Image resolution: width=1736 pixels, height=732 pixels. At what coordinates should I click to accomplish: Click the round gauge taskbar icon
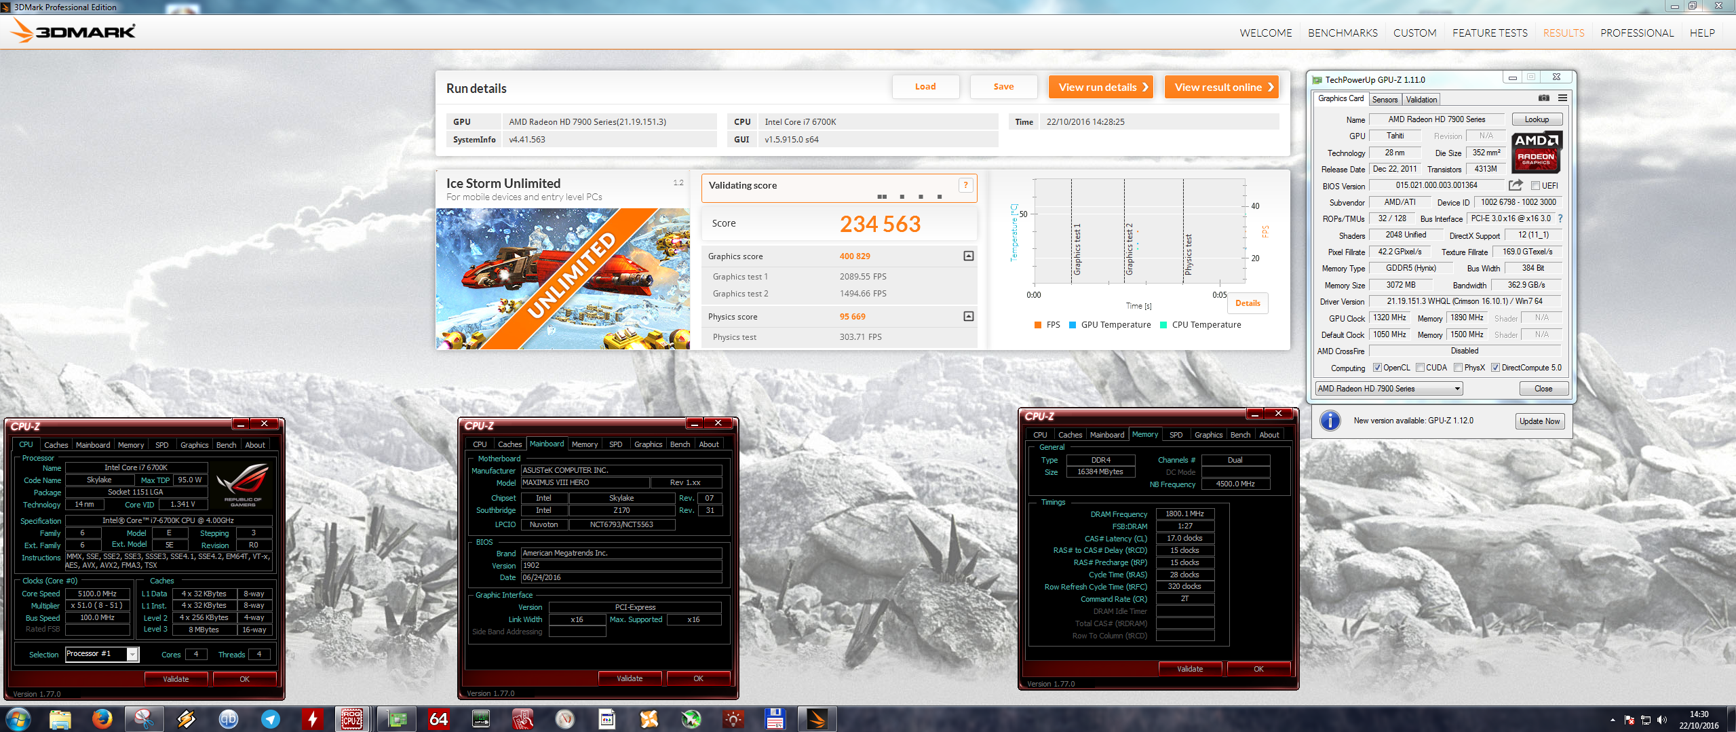tap(565, 719)
